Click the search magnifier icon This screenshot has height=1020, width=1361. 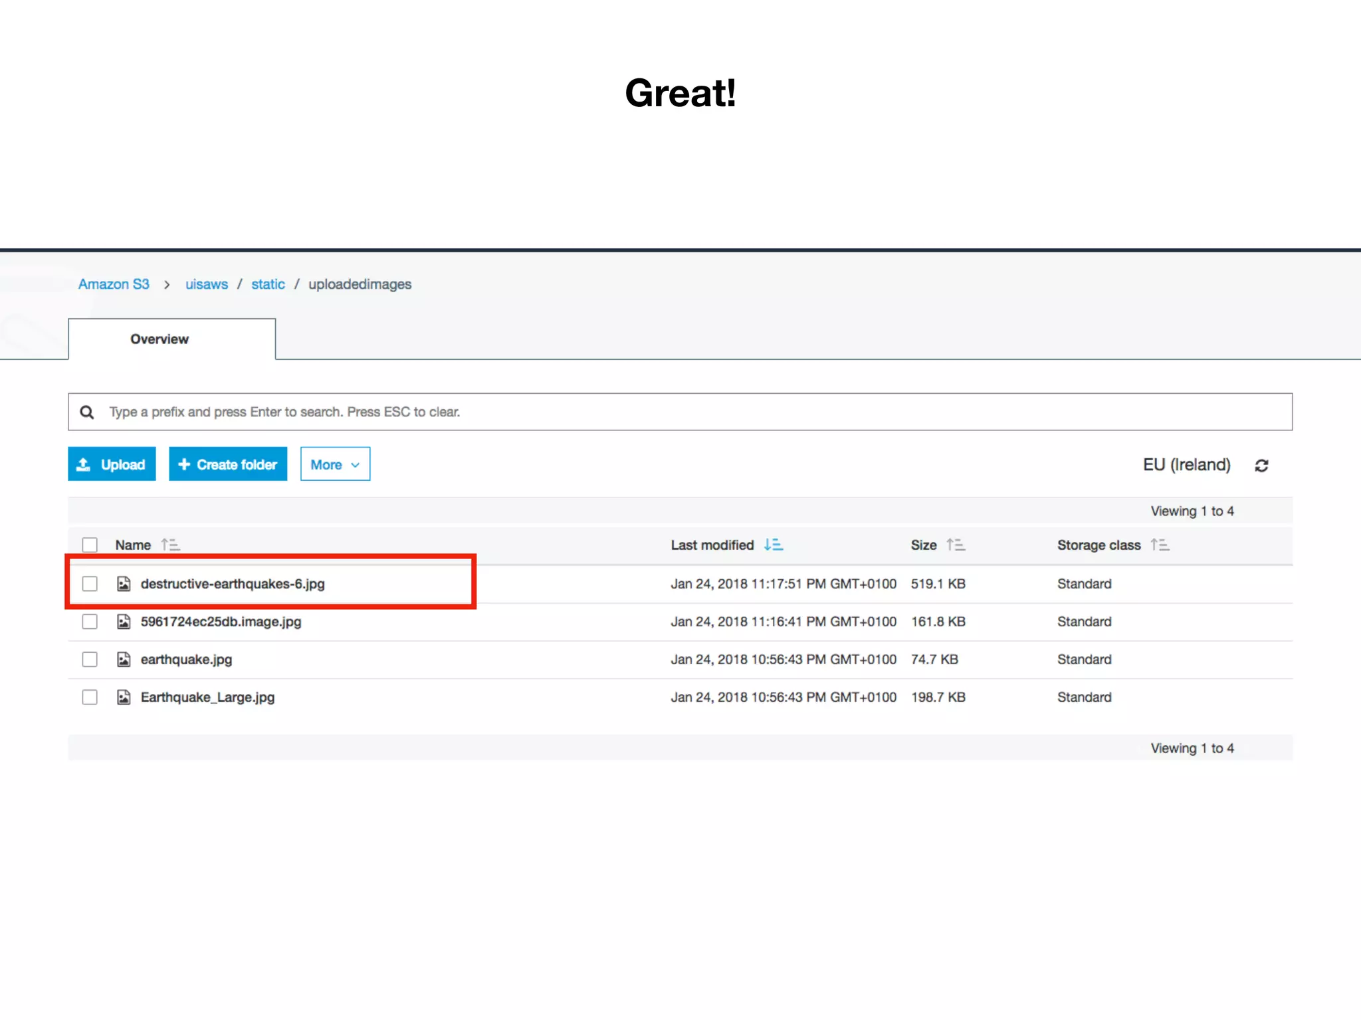[x=87, y=412]
